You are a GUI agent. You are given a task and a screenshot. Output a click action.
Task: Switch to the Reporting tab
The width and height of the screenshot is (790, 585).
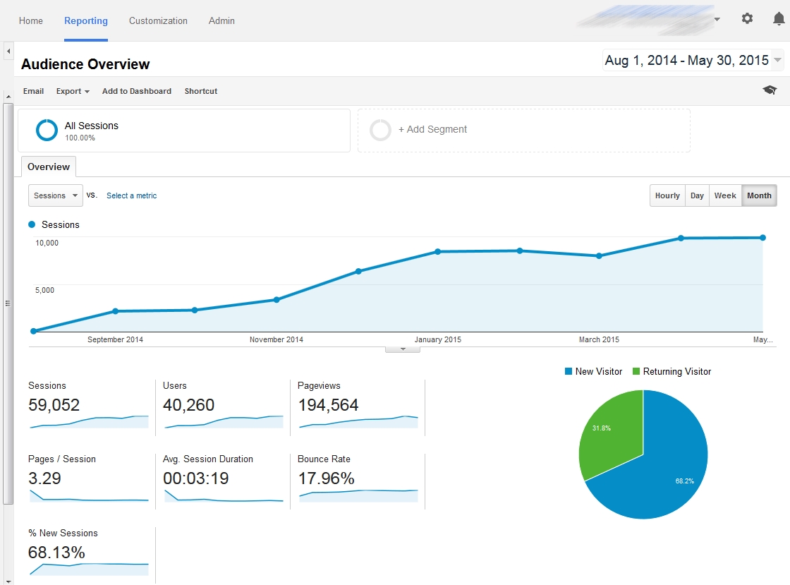86,21
